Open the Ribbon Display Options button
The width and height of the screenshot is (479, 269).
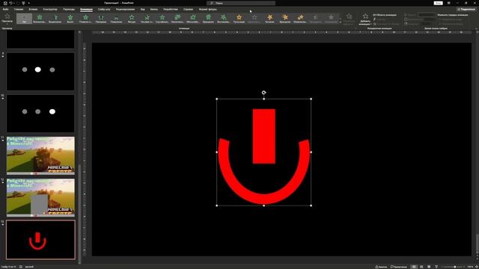(449, 3)
